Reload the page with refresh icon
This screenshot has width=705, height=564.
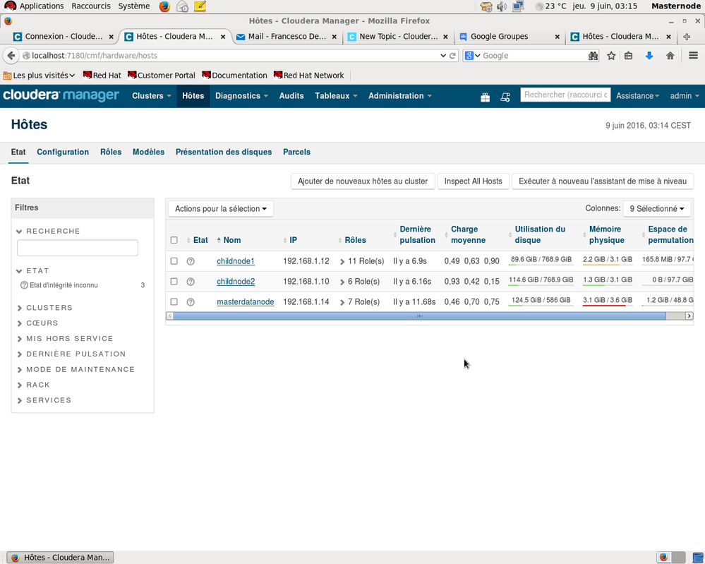point(452,56)
